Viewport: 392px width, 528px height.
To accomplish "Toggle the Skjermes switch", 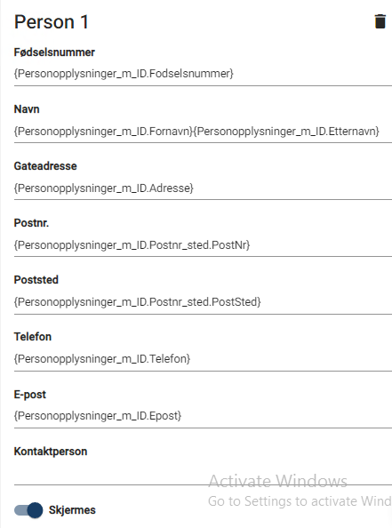I will point(28,510).
